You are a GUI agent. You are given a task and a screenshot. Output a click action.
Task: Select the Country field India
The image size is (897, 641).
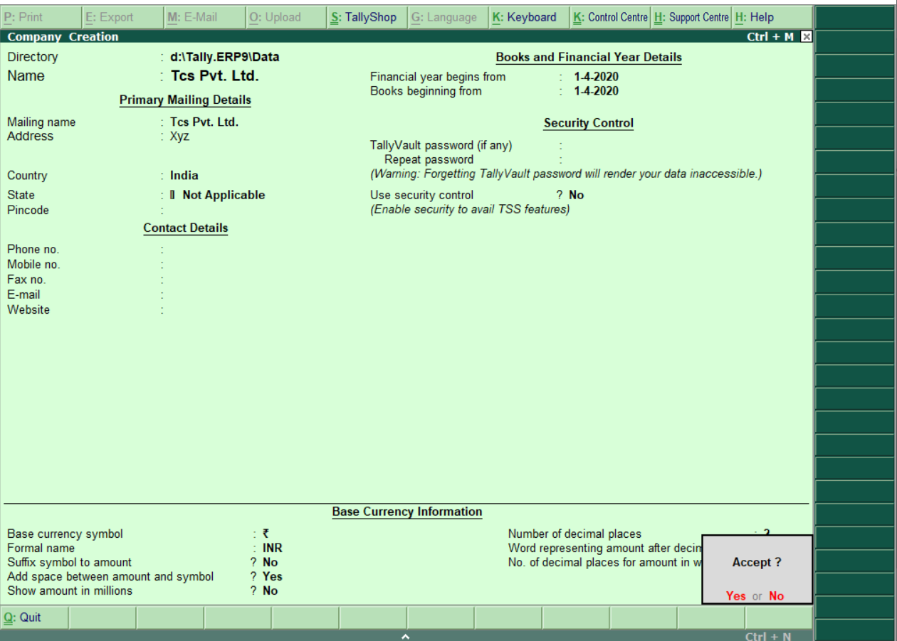click(184, 176)
